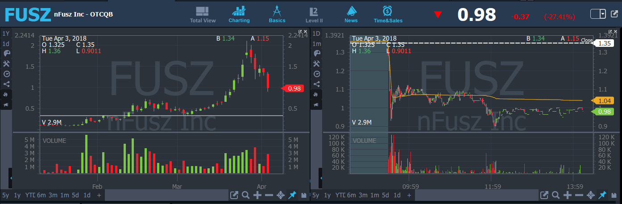Viewport: 622px width, 204px height.
Task: Click the FUSZ ticker symbol
Action: coord(28,15)
